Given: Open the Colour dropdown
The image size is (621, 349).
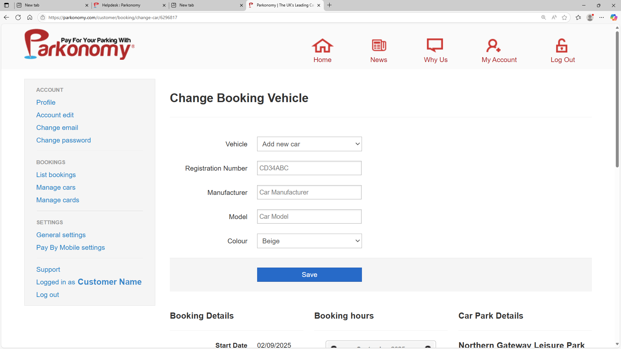Looking at the screenshot, I should [309, 241].
